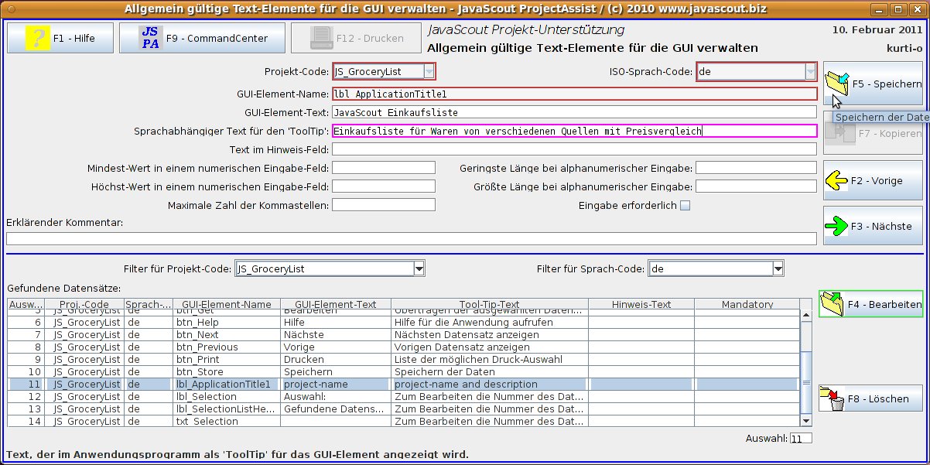Click the Tool-Tip-Text column header
The width and height of the screenshot is (930, 465).
tap(489, 305)
